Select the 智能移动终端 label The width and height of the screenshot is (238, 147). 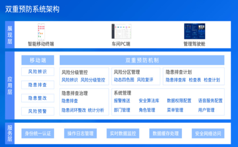[41, 44]
